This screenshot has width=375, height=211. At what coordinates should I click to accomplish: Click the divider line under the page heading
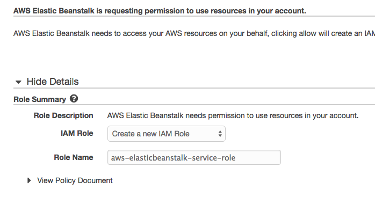pos(194,16)
